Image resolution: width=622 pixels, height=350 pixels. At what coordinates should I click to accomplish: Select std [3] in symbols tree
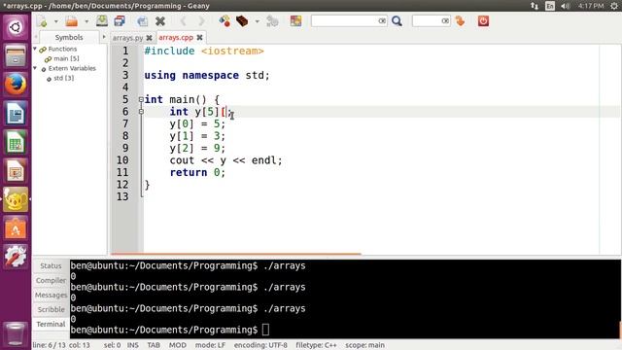click(x=63, y=78)
